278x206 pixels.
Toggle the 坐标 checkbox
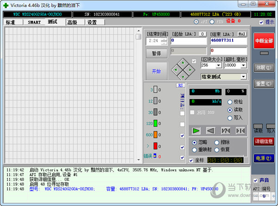191,161
